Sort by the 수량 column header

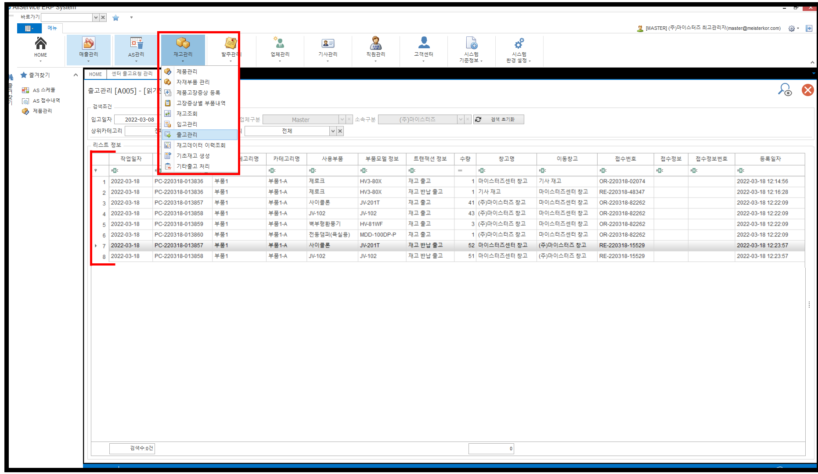[465, 159]
